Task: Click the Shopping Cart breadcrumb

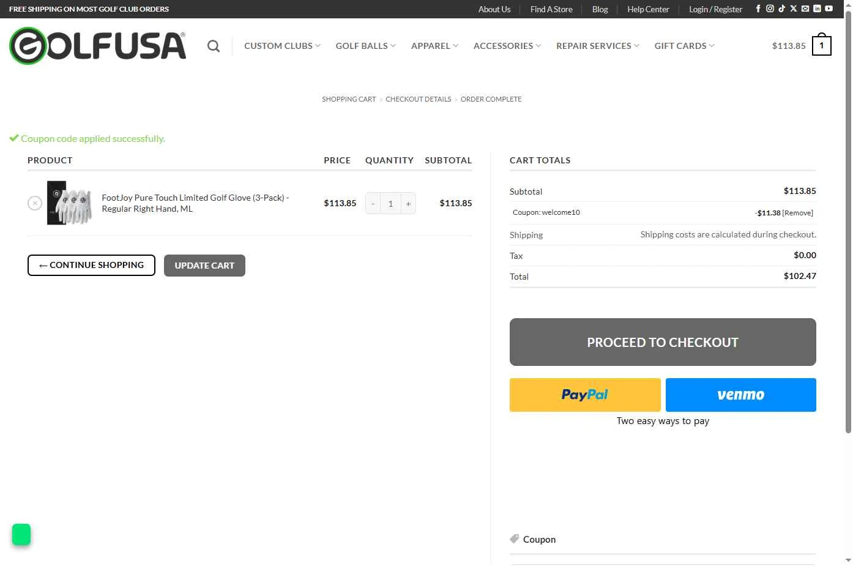Action: (x=349, y=99)
